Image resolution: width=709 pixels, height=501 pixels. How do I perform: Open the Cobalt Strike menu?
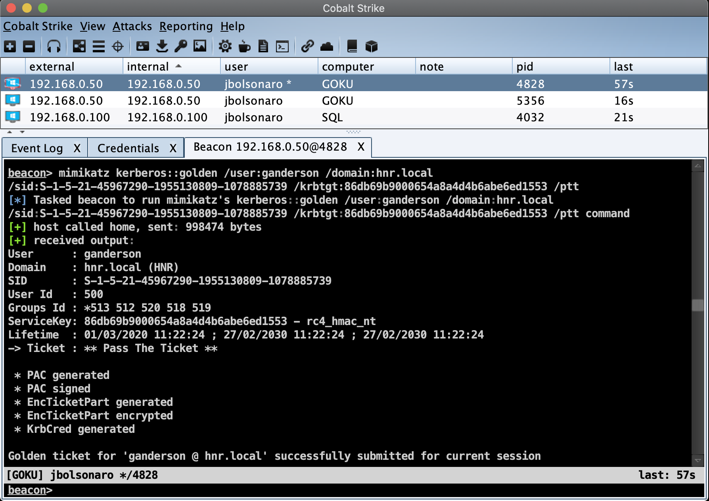coord(38,26)
